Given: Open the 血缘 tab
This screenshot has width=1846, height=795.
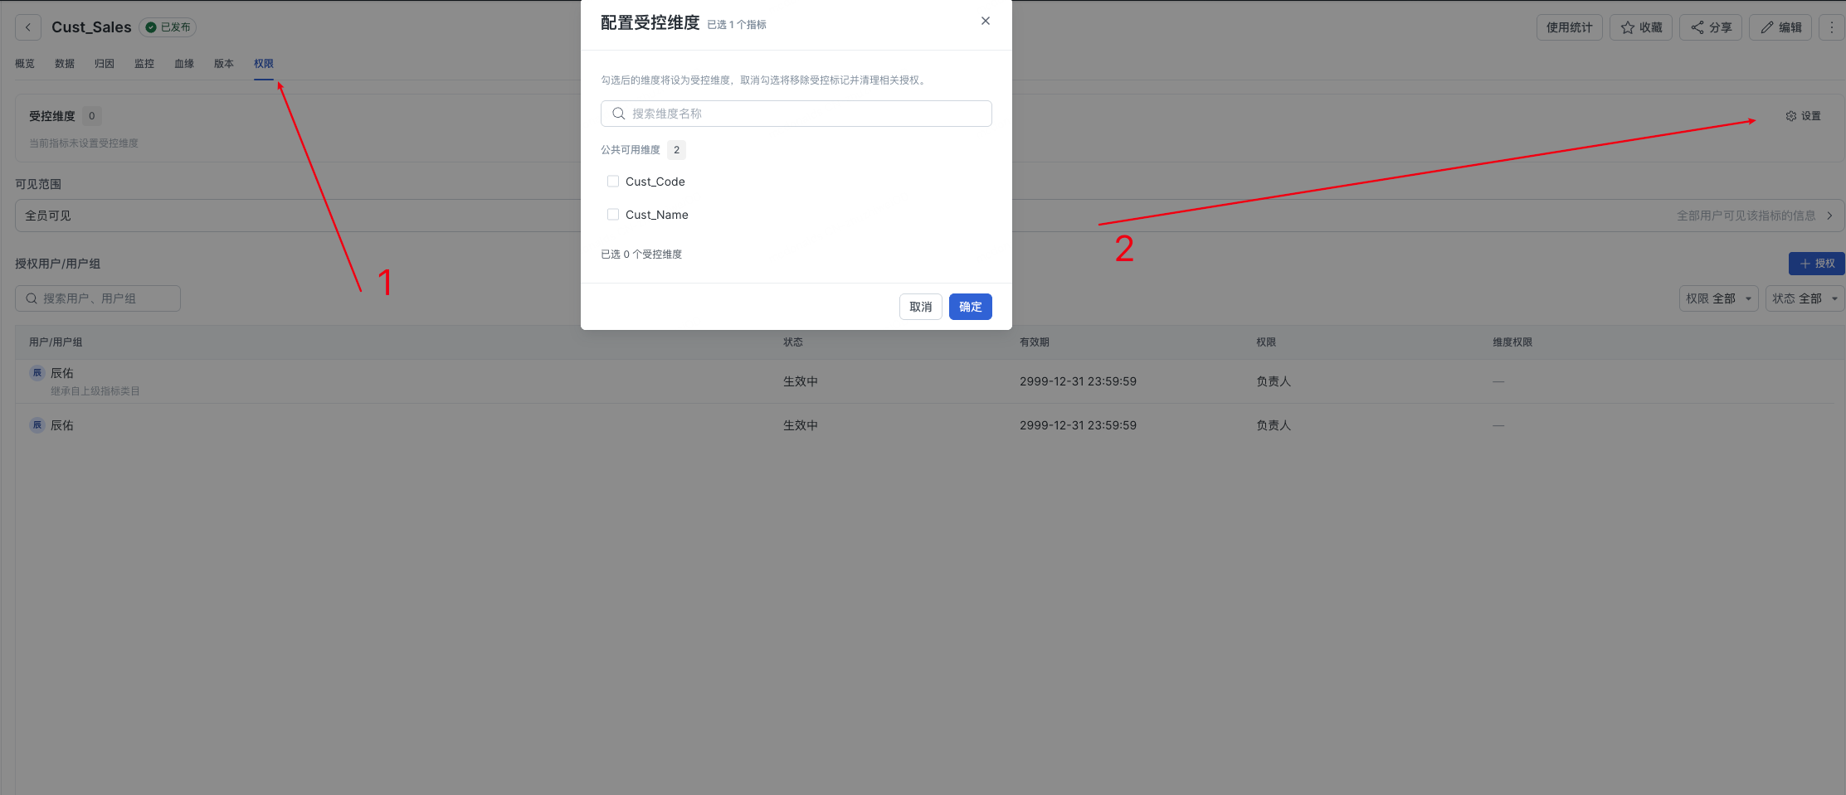Looking at the screenshot, I should [184, 64].
